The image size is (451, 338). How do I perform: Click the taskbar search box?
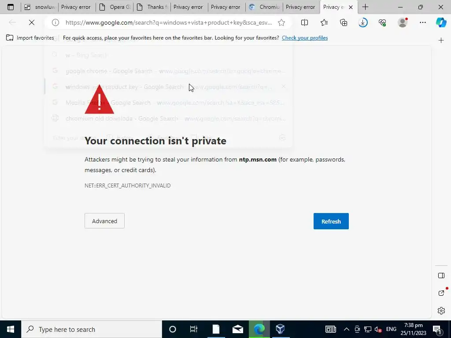coord(92,329)
